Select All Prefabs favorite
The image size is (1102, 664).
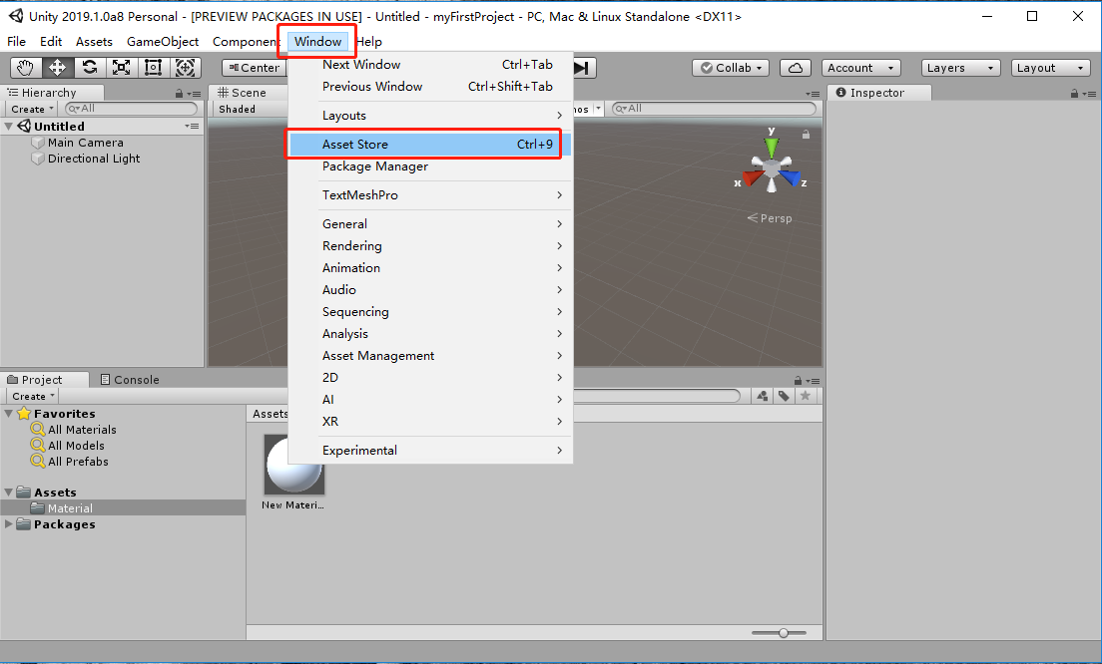click(78, 462)
